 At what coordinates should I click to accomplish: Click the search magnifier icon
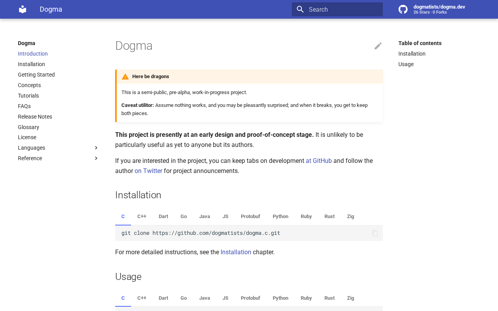[x=300, y=9]
